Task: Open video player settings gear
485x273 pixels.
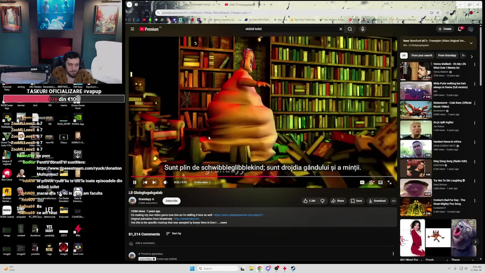Action: [x=371, y=182]
